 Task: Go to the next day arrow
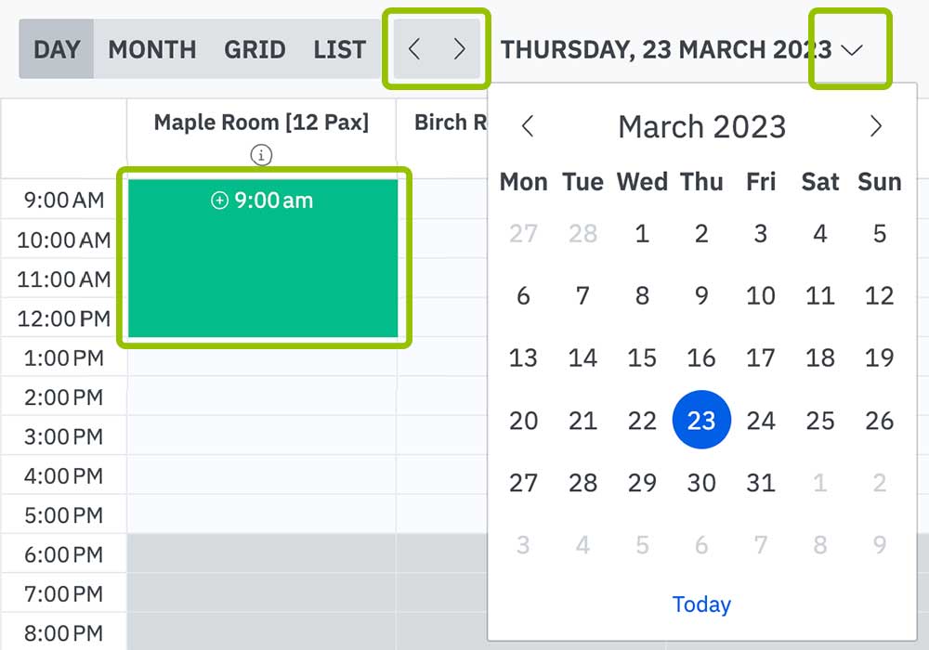point(459,50)
